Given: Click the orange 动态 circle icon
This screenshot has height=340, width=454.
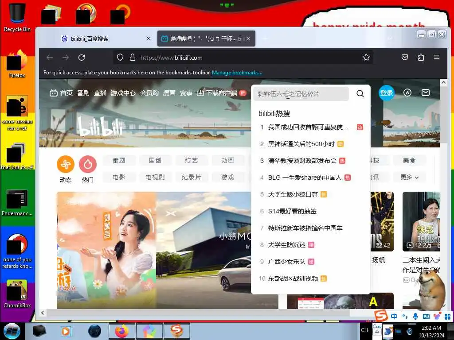Looking at the screenshot, I should (66, 164).
